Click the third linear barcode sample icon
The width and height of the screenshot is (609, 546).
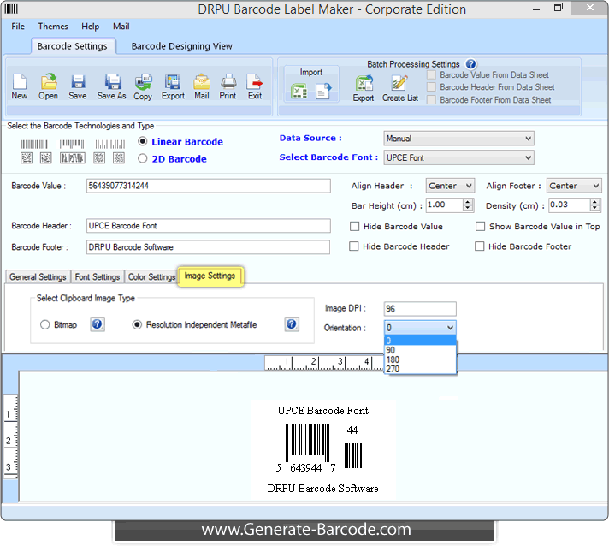pos(110,145)
